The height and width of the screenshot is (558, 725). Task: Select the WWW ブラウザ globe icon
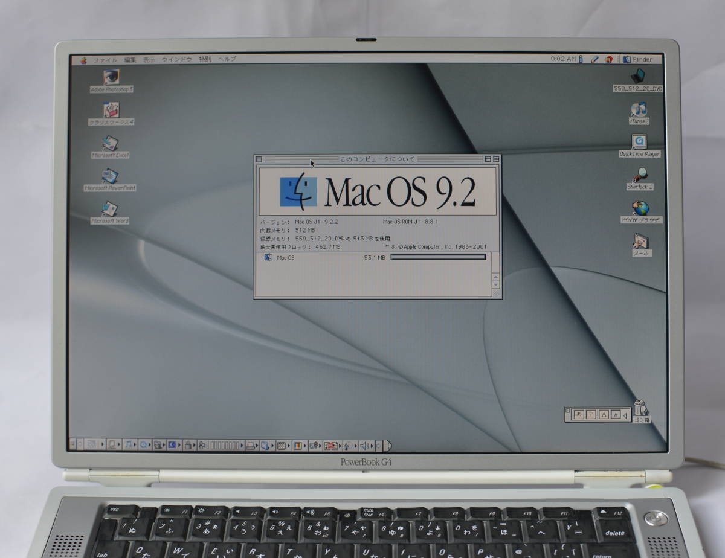(641, 208)
